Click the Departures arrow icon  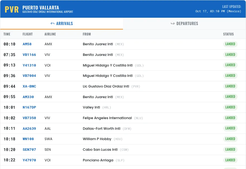[172, 24]
